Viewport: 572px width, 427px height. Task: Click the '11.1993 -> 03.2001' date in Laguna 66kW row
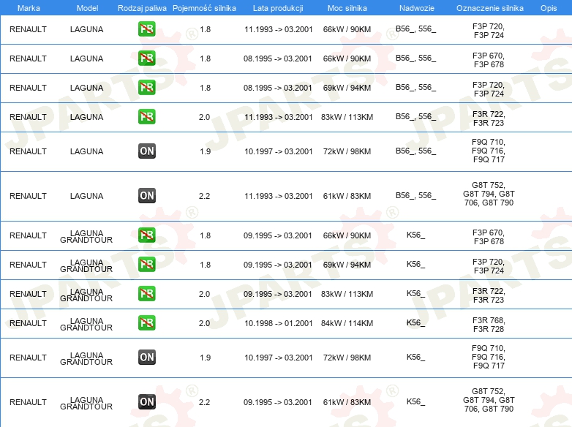279,29
